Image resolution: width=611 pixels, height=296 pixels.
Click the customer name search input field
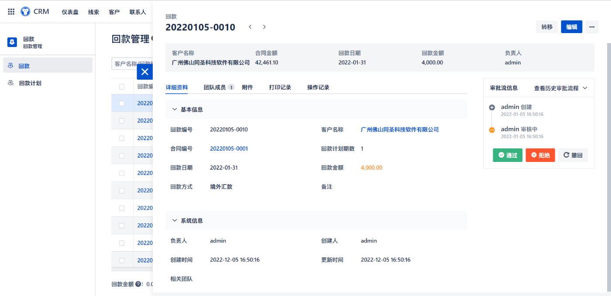124,64
